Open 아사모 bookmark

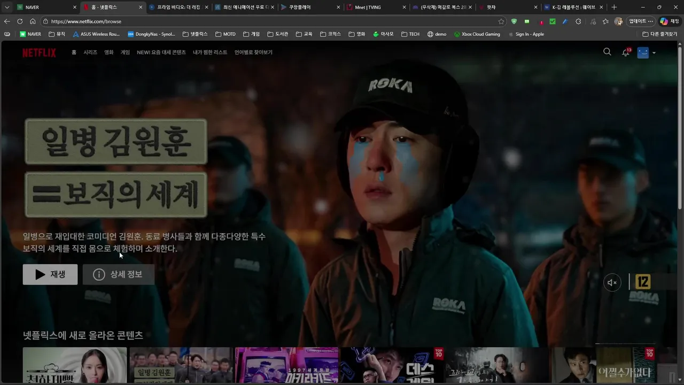pyautogui.click(x=383, y=34)
